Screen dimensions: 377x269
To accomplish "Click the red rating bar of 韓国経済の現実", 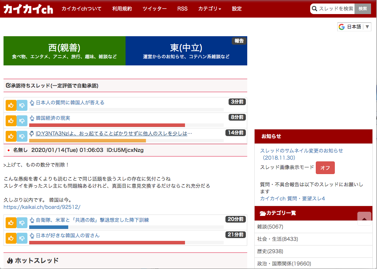I will pos(107,125).
